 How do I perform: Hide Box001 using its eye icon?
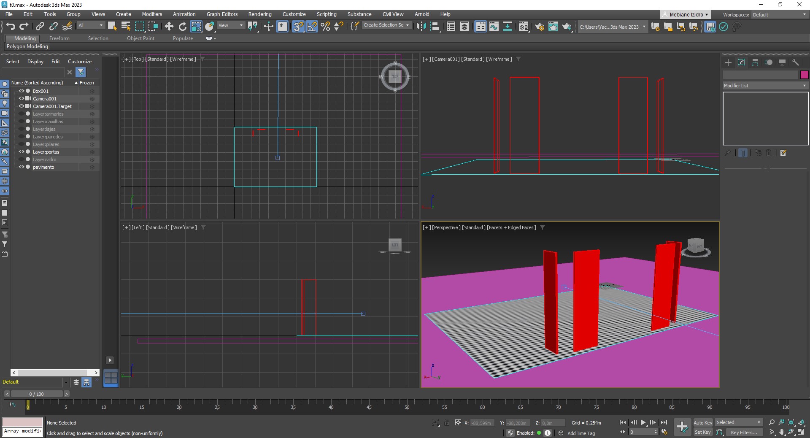coord(21,91)
